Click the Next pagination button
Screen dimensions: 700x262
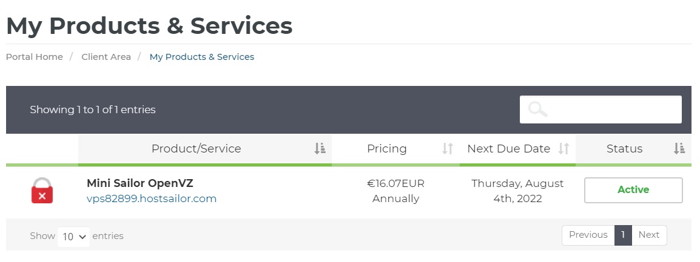648,235
